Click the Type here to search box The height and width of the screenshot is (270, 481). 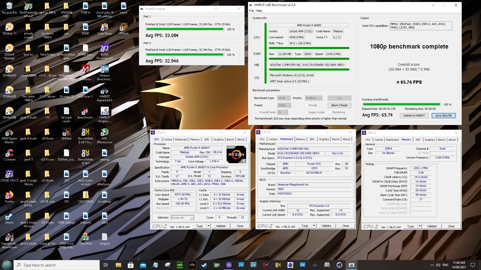pos(57,265)
